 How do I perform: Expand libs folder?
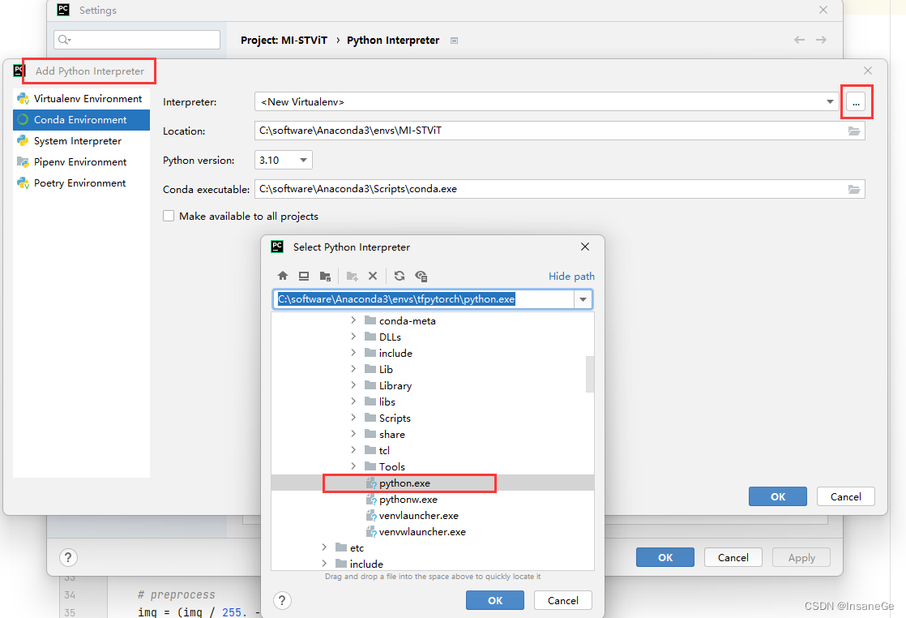(353, 401)
